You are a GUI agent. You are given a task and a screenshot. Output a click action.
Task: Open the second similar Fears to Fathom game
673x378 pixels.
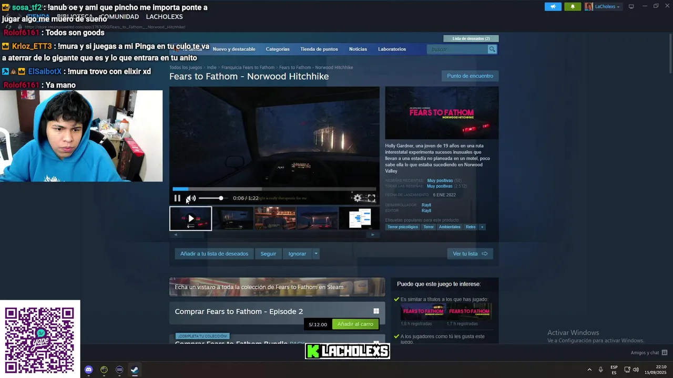pyautogui.click(x=470, y=311)
